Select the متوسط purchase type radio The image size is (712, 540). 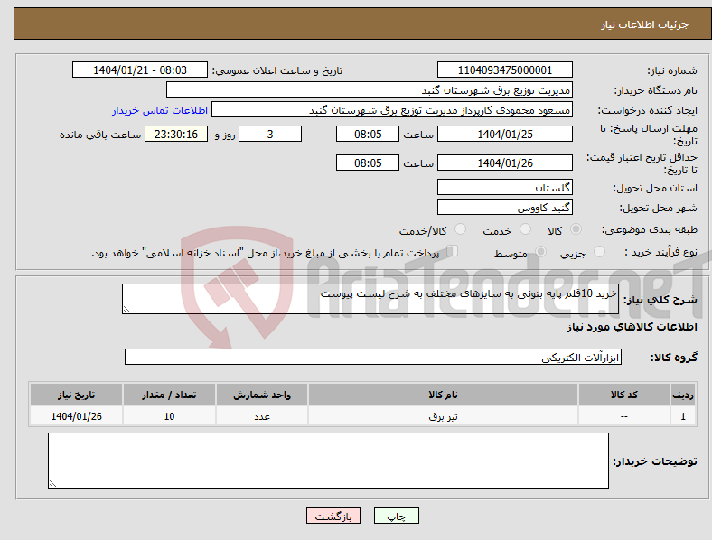coord(540,252)
